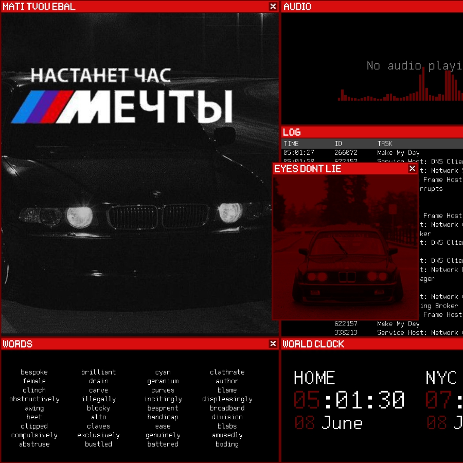Close the MATI TVOU EBAL window
Viewport: 463px width, 463px height.
point(273,6)
